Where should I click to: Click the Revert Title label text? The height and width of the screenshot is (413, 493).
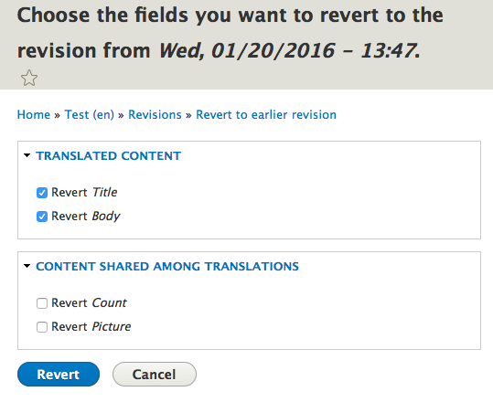point(84,192)
